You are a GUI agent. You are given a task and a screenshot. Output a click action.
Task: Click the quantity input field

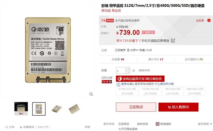click(x=121, y=71)
